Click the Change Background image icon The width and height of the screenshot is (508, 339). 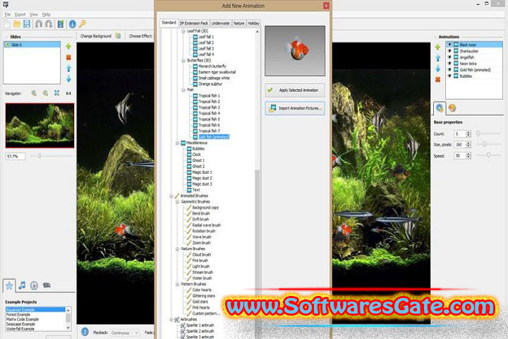(119, 36)
